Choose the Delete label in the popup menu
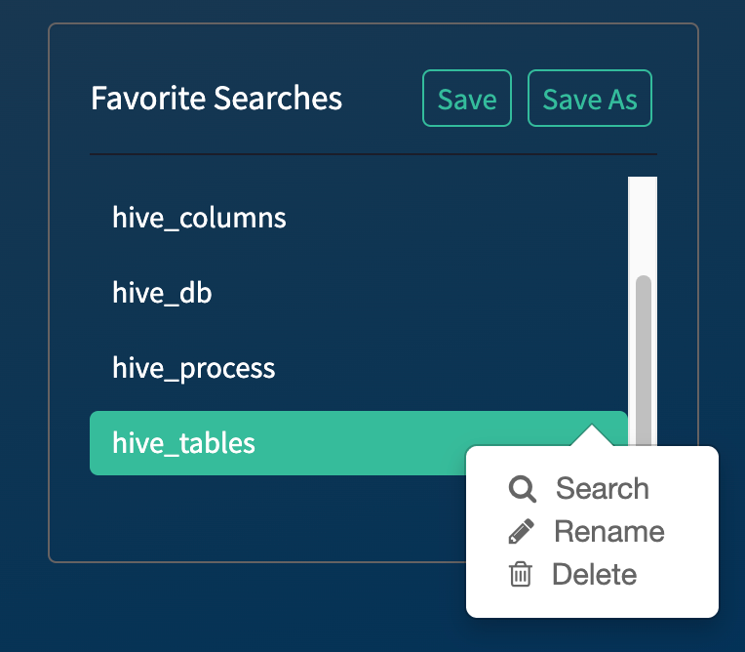 pyautogui.click(x=594, y=575)
